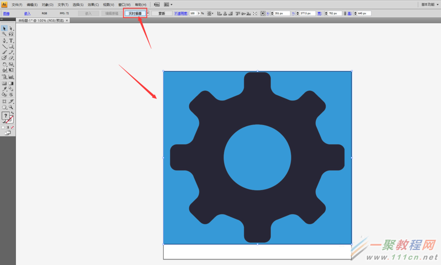Select the Selection (black arrow) tool
The width and height of the screenshot is (441, 265).
[4, 28]
